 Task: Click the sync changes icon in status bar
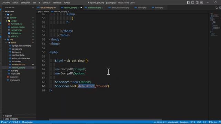(10, 122)
